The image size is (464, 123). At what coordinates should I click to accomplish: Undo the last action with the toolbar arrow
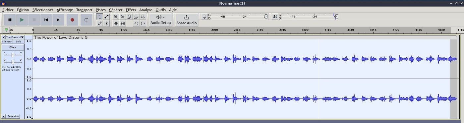(x=136, y=23)
